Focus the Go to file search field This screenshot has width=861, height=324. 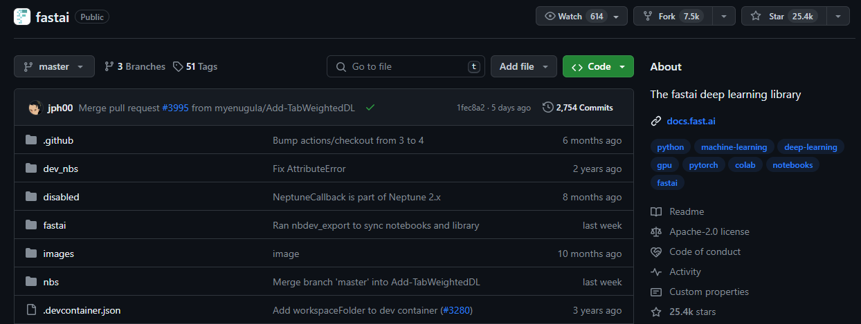point(406,66)
